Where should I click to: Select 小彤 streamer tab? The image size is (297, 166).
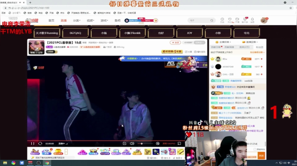[218, 33]
